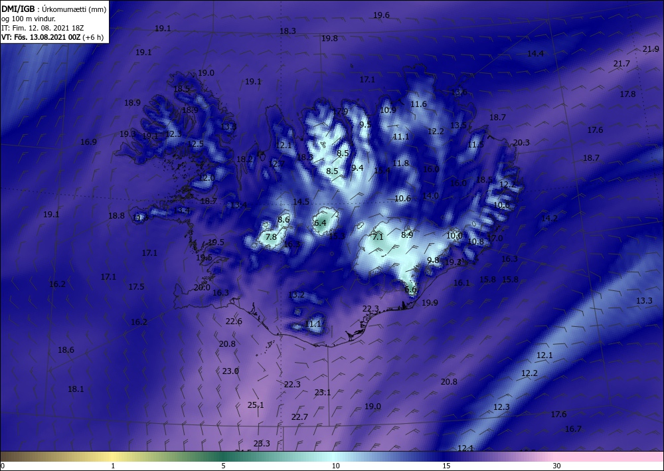The image size is (664, 471).
Task: Select the 18.1 value label
Action: point(76,389)
